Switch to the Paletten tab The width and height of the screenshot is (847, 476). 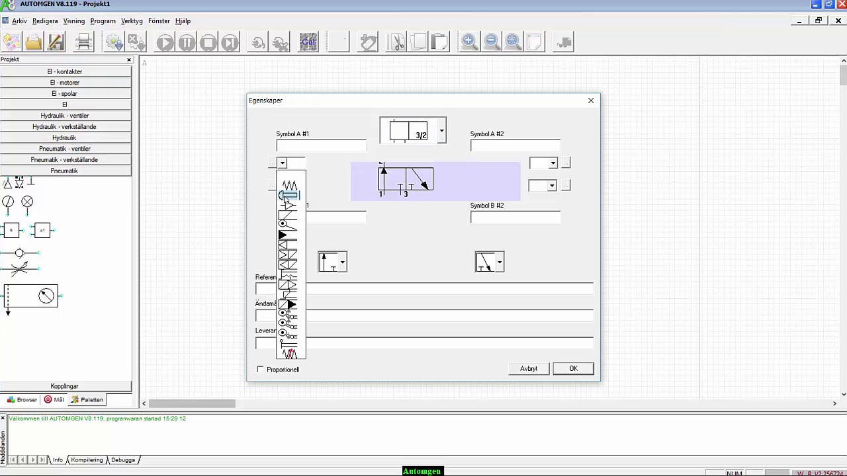tap(87, 400)
